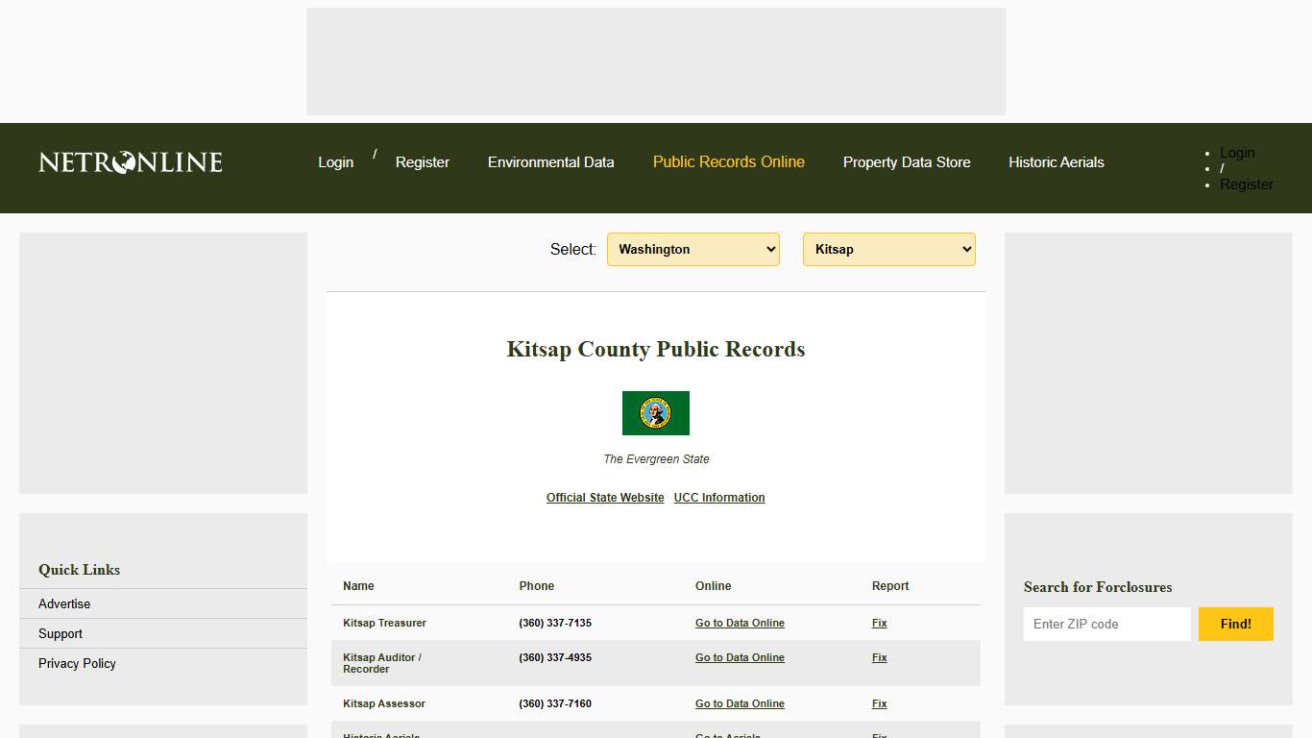
Task: View the Privacy Policy page
Action: tap(77, 663)
